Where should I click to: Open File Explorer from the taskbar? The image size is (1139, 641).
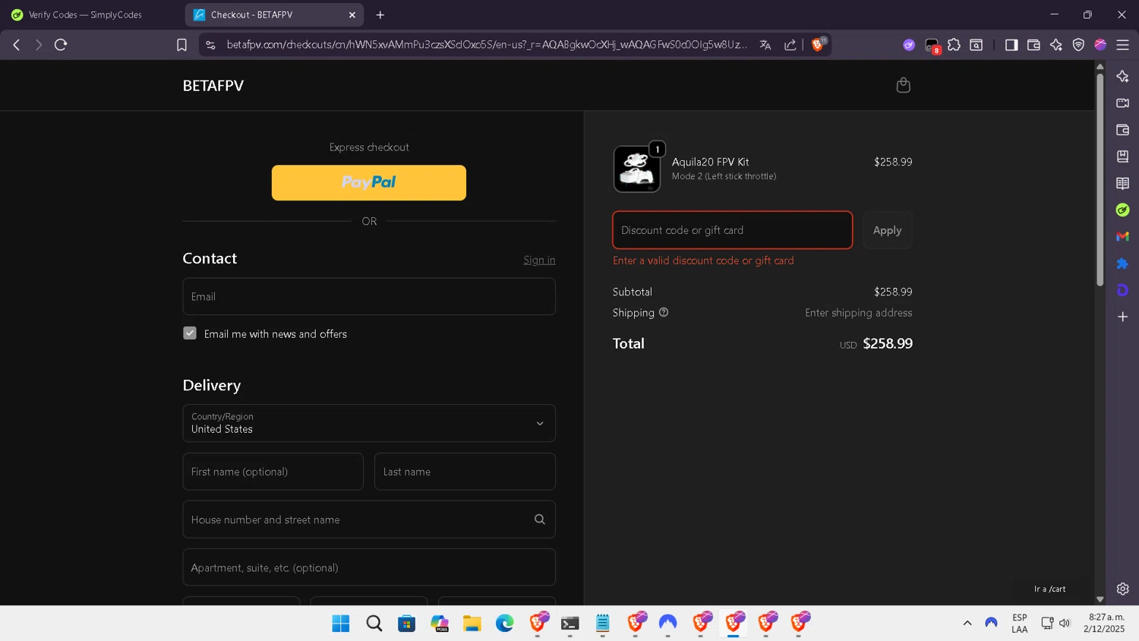click(472, 624)
